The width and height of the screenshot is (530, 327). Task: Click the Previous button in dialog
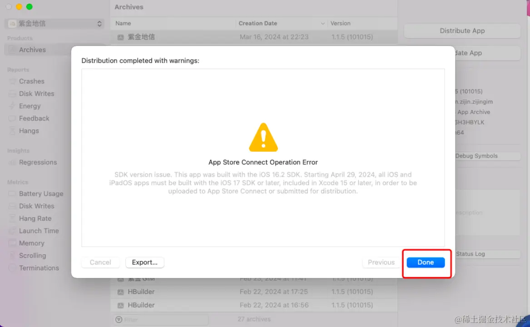tap(381, 263)
